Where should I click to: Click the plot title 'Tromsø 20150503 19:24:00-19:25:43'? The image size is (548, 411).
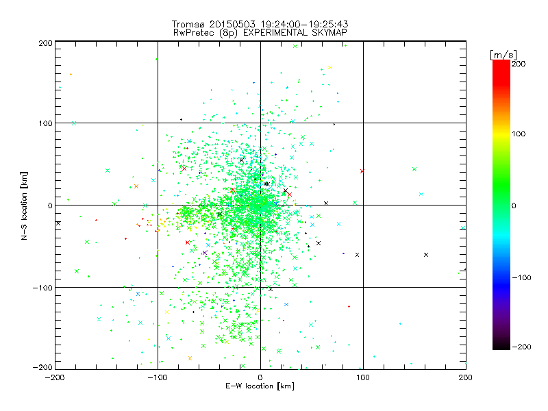click(x=260, y=24)
